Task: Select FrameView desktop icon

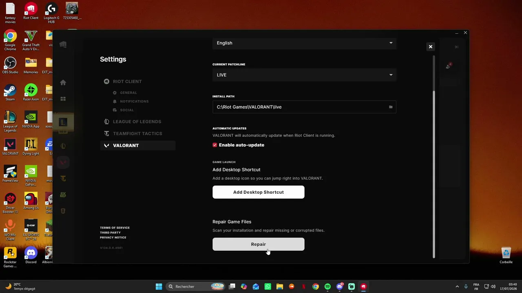Action: pyautogui.click(x=10, y=174)
